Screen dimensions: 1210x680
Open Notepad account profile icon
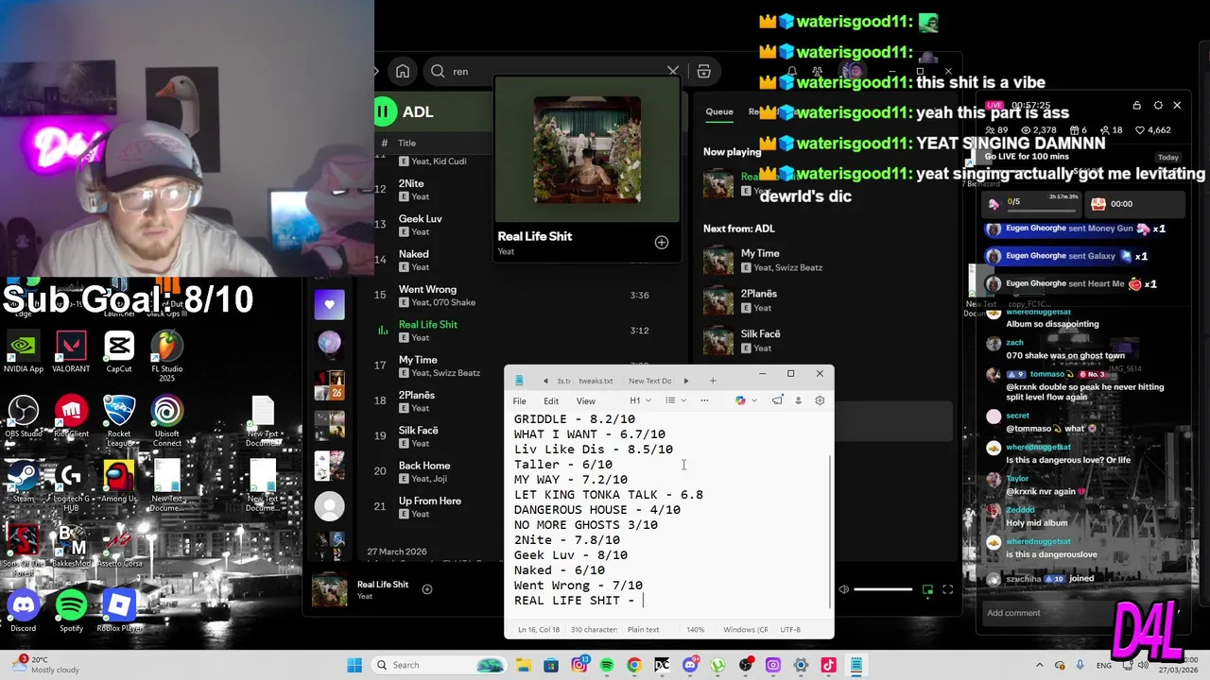(x=798, y=400)
